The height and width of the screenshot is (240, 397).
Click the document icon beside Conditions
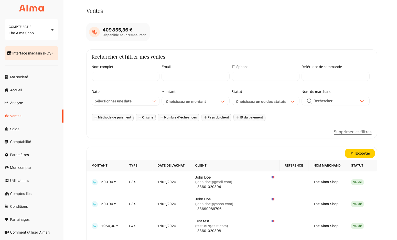(x=6, y=206)
